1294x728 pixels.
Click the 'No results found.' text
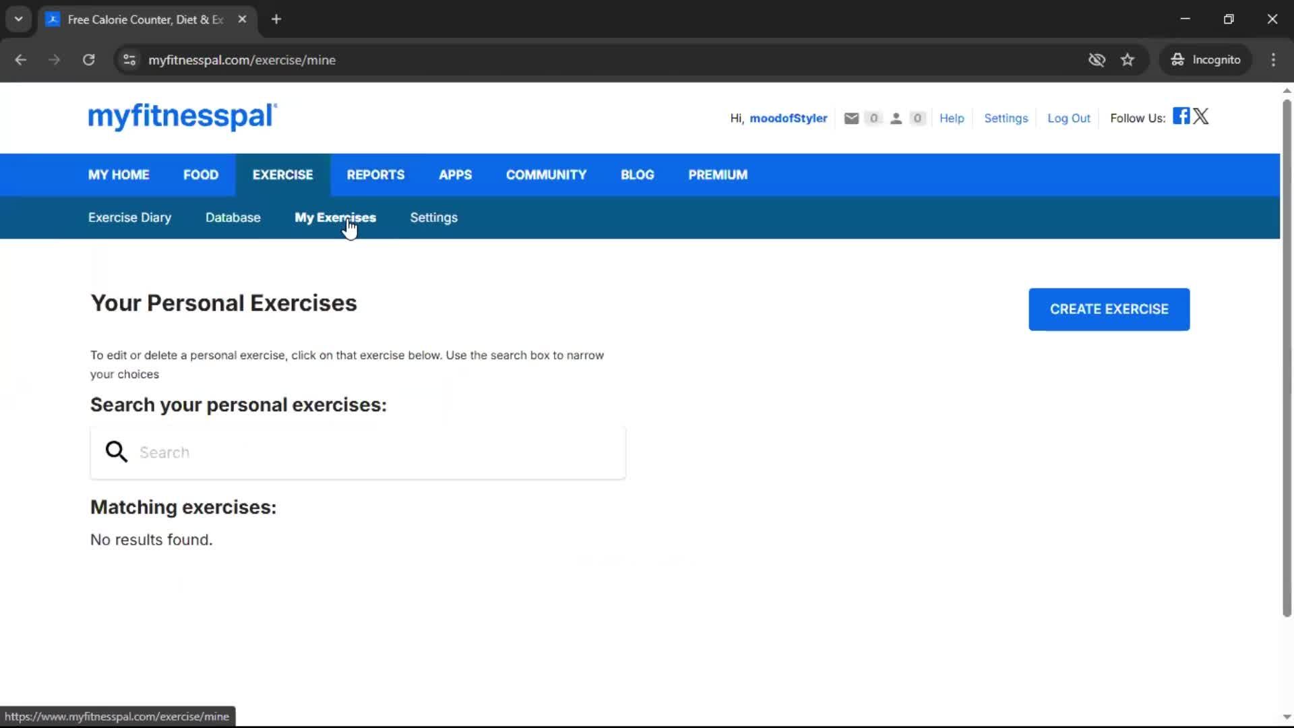tap(152, 540)
